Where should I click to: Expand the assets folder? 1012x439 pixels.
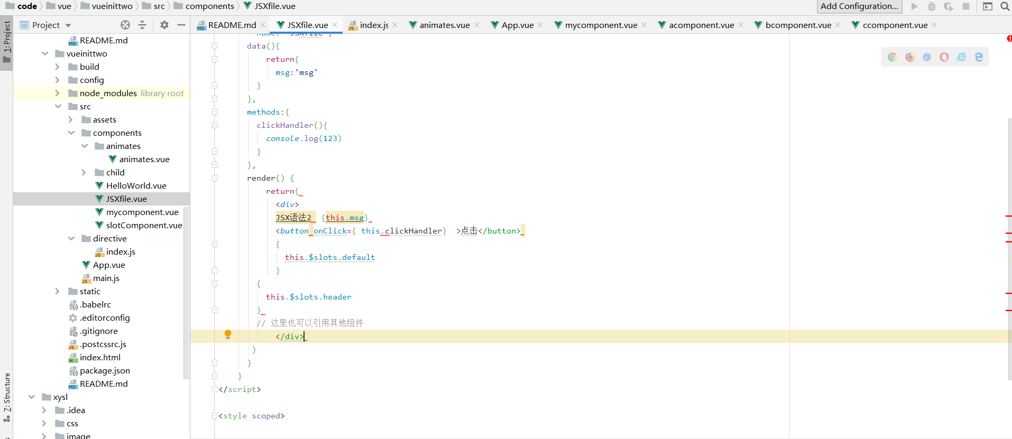(x=70, y=119)
